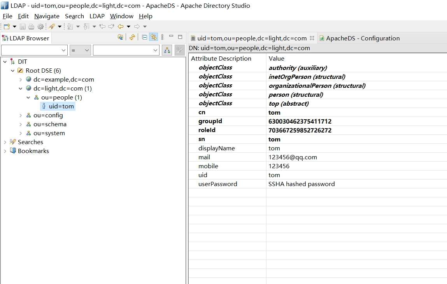Expand the dc=example,dc=com node
Image resolution: width=447 pixels, height=284 pixels.
pyautogui.click(x=21, y=80)
